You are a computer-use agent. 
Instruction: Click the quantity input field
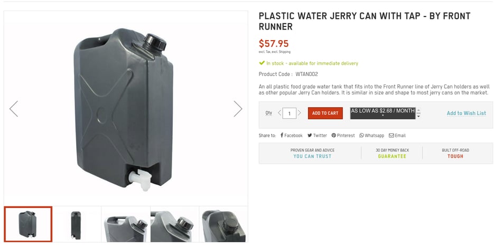point(289,113)
